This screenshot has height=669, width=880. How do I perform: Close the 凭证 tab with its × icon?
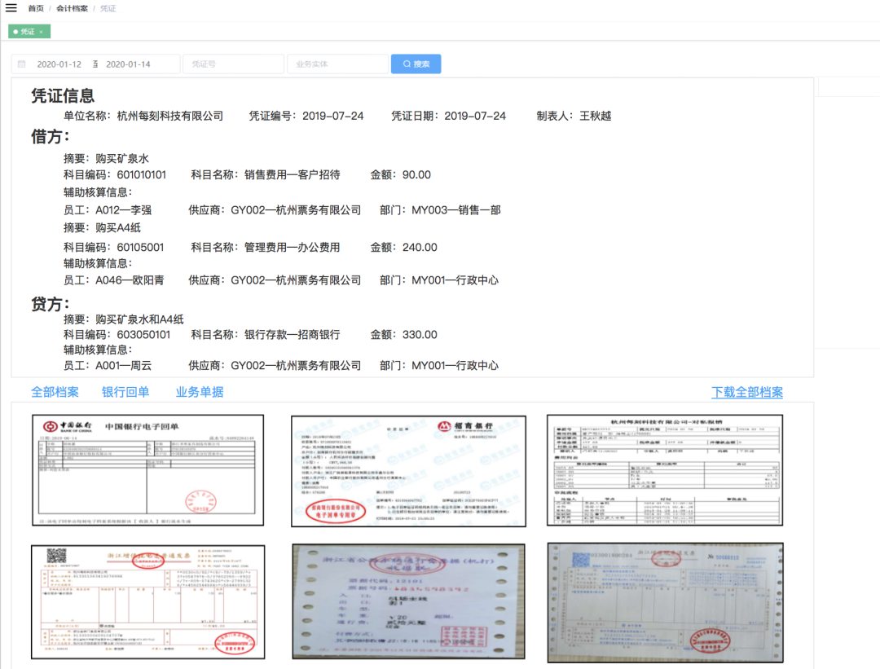(x=39, y=32)
